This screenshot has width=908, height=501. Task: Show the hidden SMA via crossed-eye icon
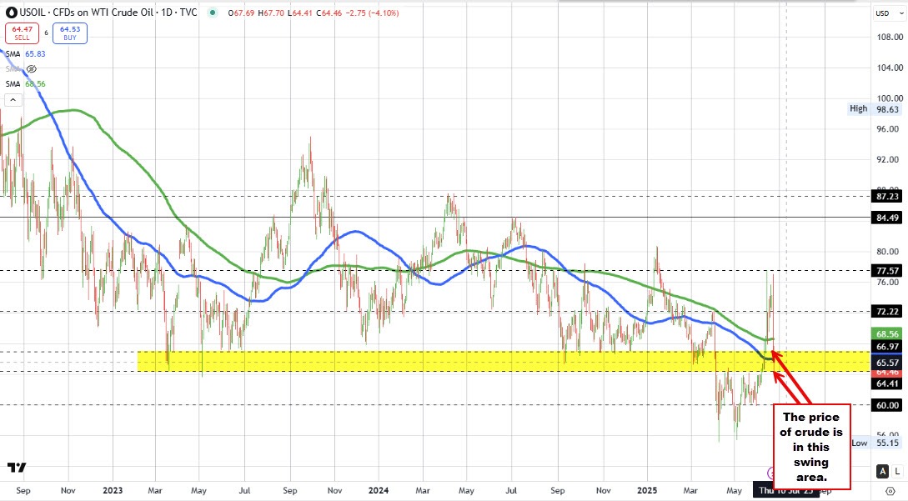point(30,69)
